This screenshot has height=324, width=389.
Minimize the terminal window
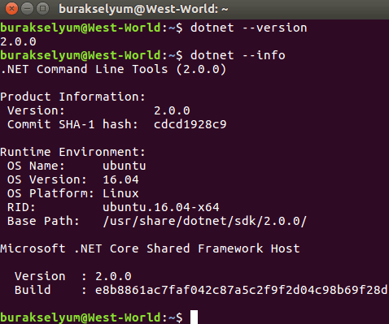pos(27,9)
